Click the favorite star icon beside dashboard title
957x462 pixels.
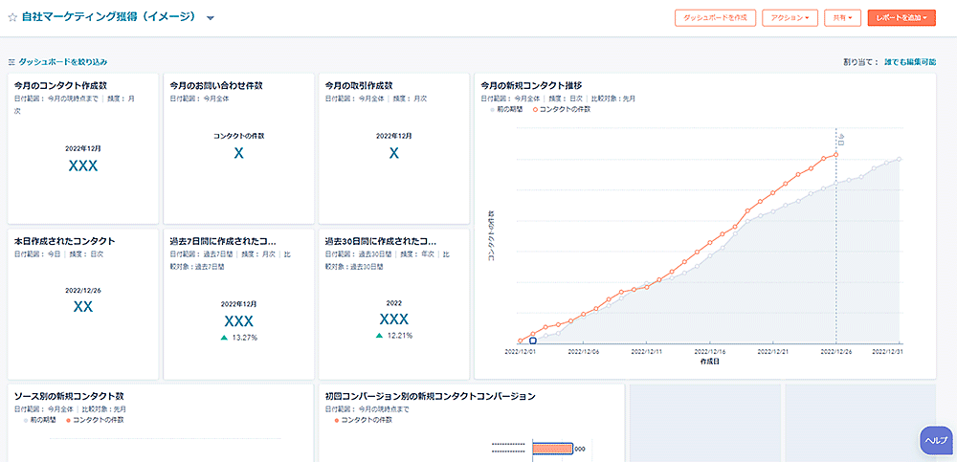click(12, 17)
